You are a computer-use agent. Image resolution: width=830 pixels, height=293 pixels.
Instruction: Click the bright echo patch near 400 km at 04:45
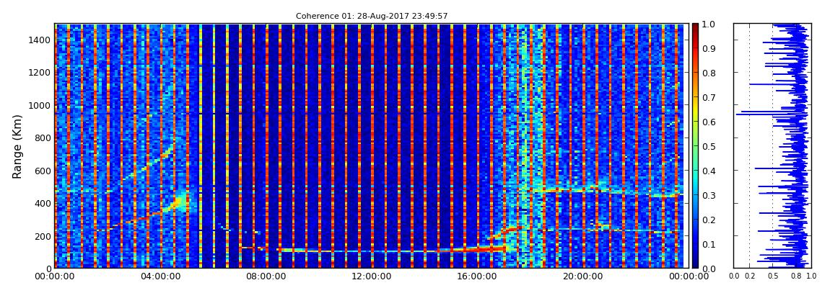(x=180, y=202)
